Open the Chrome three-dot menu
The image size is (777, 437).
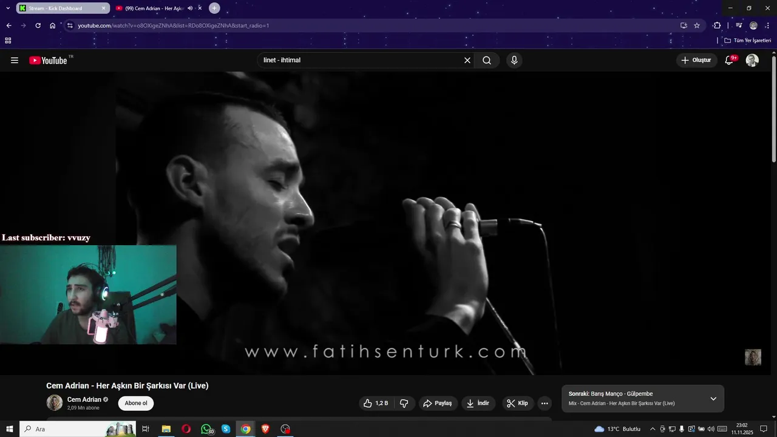[x=767, y=25]
